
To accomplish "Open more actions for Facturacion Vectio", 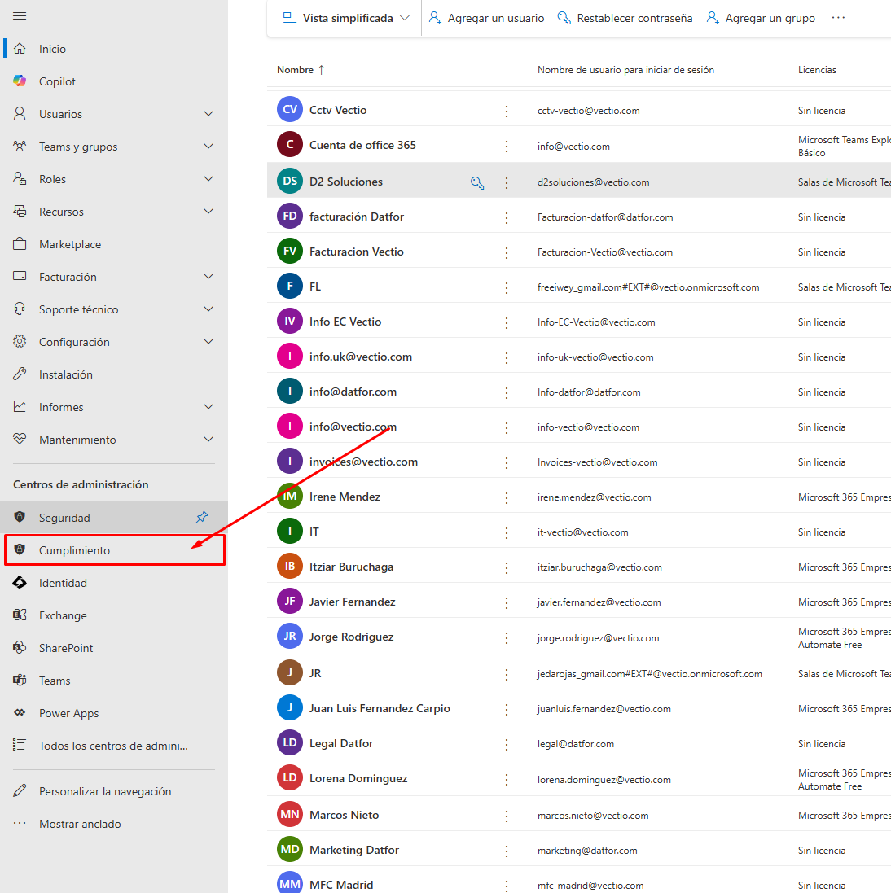I will [x=507, y=252].
